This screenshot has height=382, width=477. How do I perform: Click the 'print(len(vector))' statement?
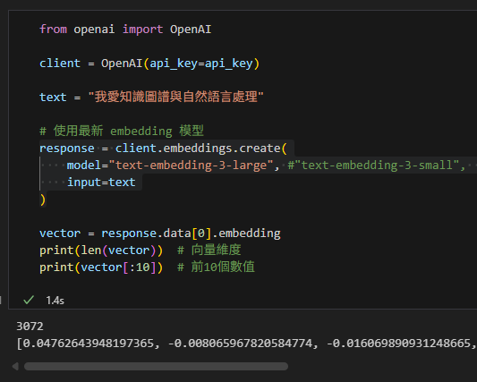coord(101,250)
